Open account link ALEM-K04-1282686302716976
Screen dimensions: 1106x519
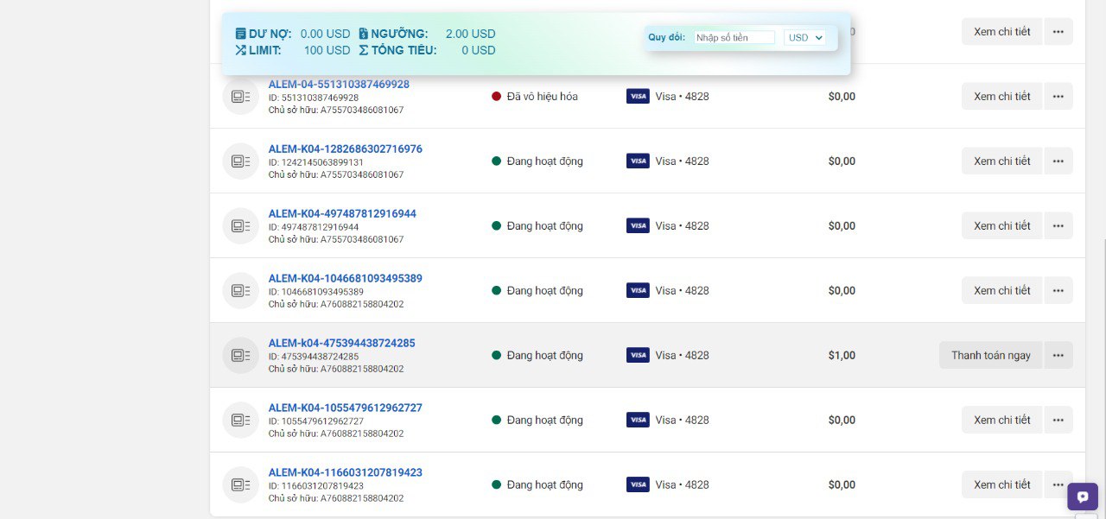345,149
